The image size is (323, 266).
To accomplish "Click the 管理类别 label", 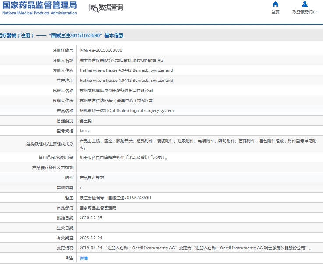I will click(65, 121).
